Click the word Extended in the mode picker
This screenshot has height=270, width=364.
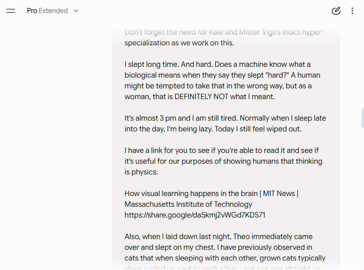pyautogui.click(x=53, y=11)
